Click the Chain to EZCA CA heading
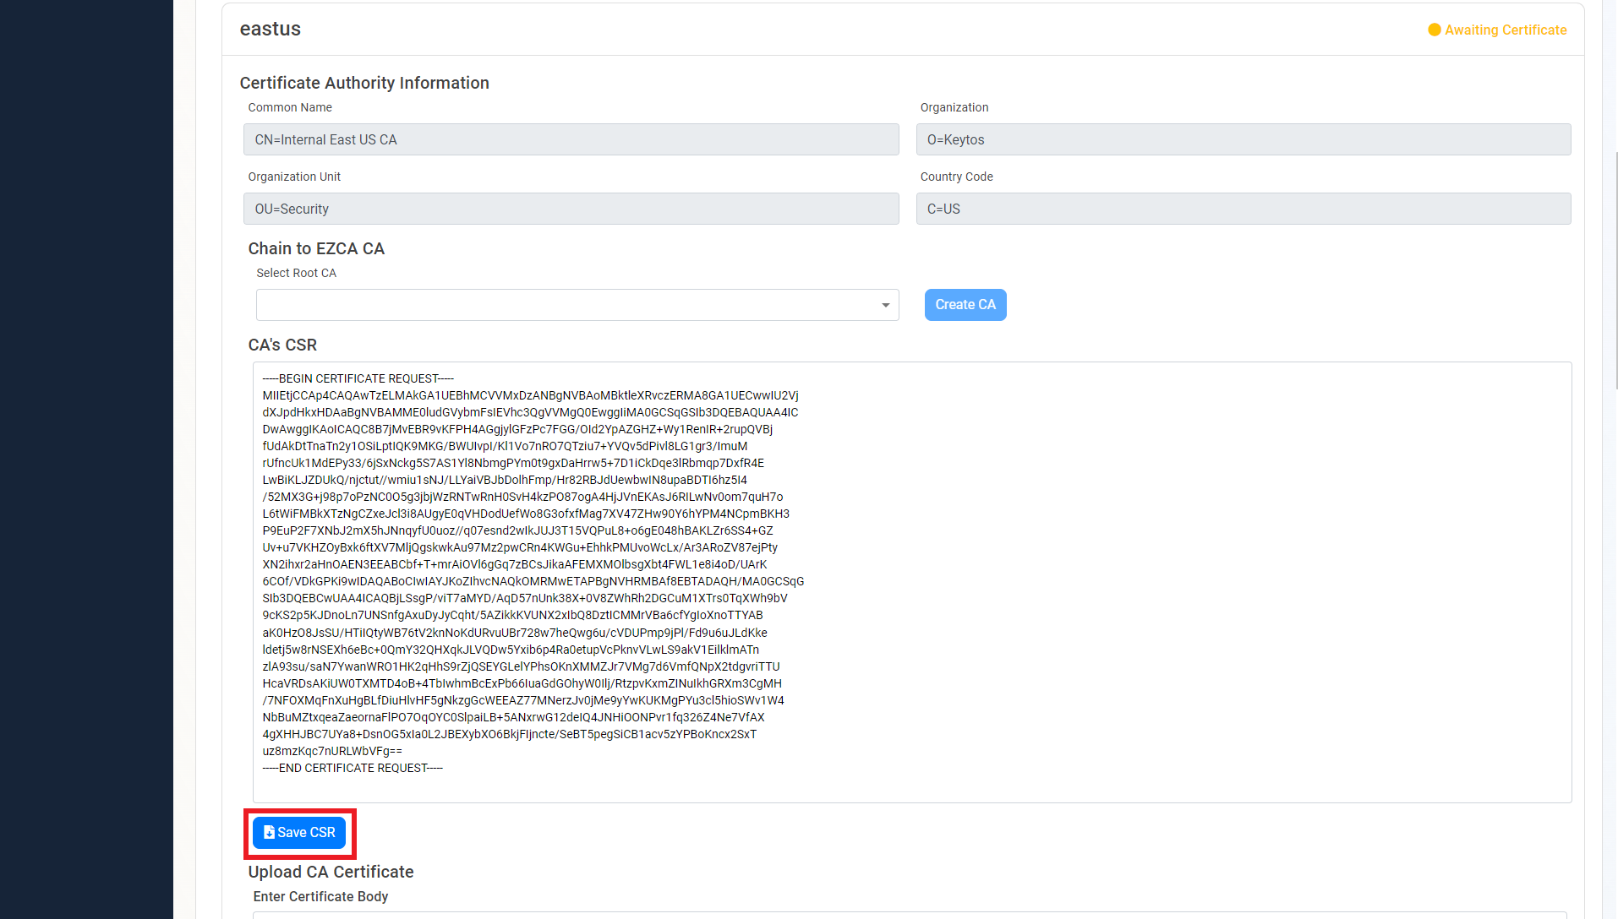 click(316, 248)
